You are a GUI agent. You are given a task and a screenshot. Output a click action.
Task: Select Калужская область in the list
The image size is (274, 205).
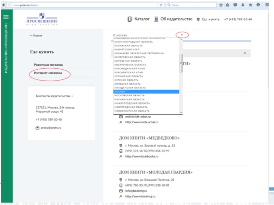pos(146,46)
